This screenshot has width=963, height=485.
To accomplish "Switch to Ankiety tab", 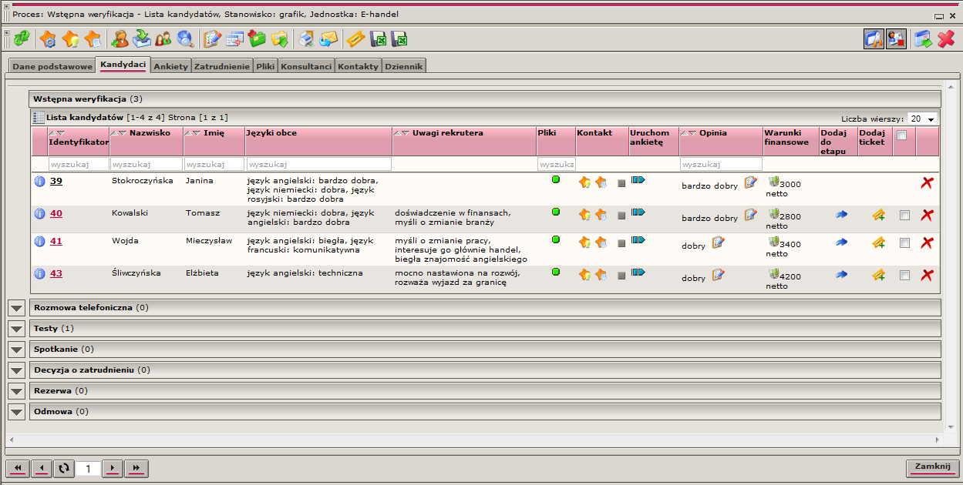I will [170, 66].
